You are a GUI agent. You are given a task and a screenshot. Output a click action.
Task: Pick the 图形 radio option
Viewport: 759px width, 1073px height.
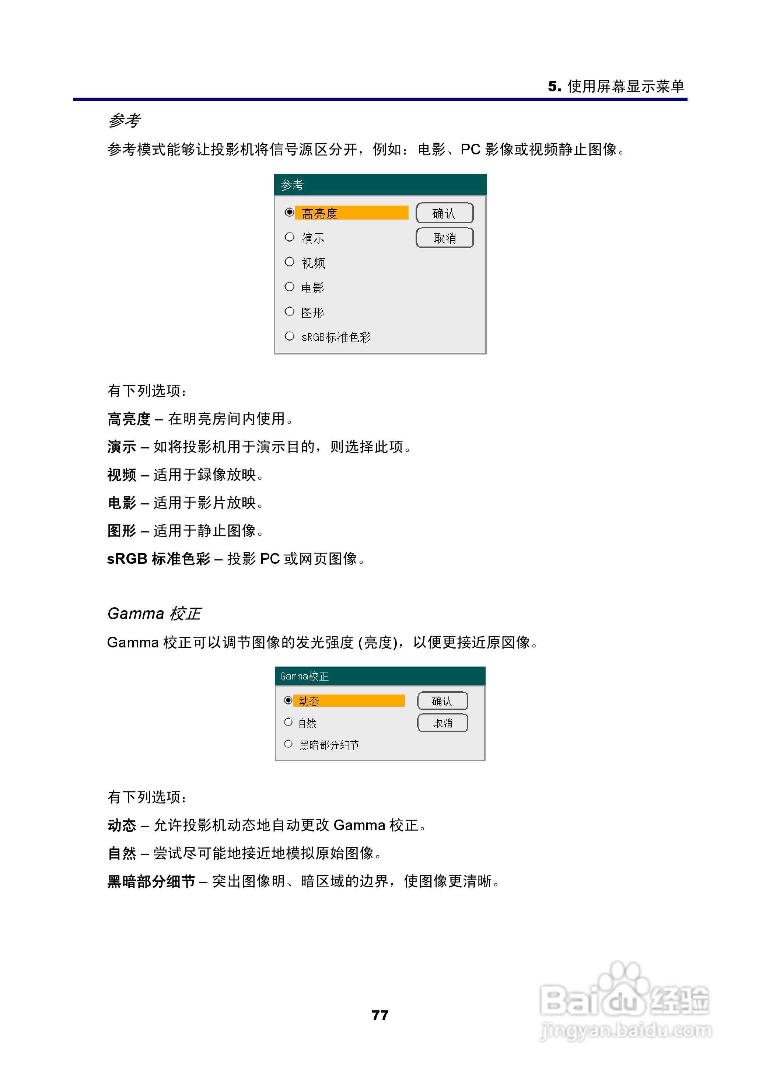pyautogui.click(x=289, y=312)
